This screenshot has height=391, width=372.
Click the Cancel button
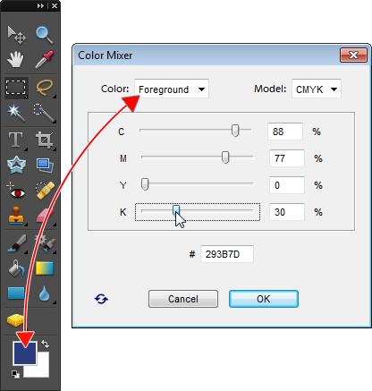pos(183,299)
